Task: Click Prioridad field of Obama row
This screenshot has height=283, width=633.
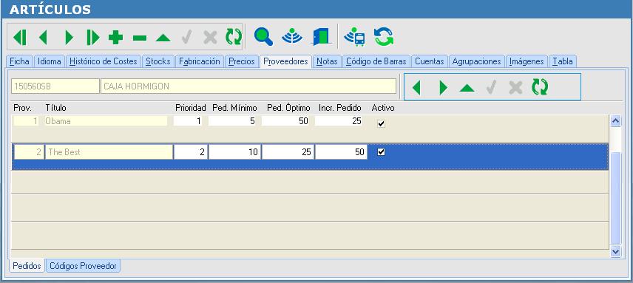Action: pos(188,121)
